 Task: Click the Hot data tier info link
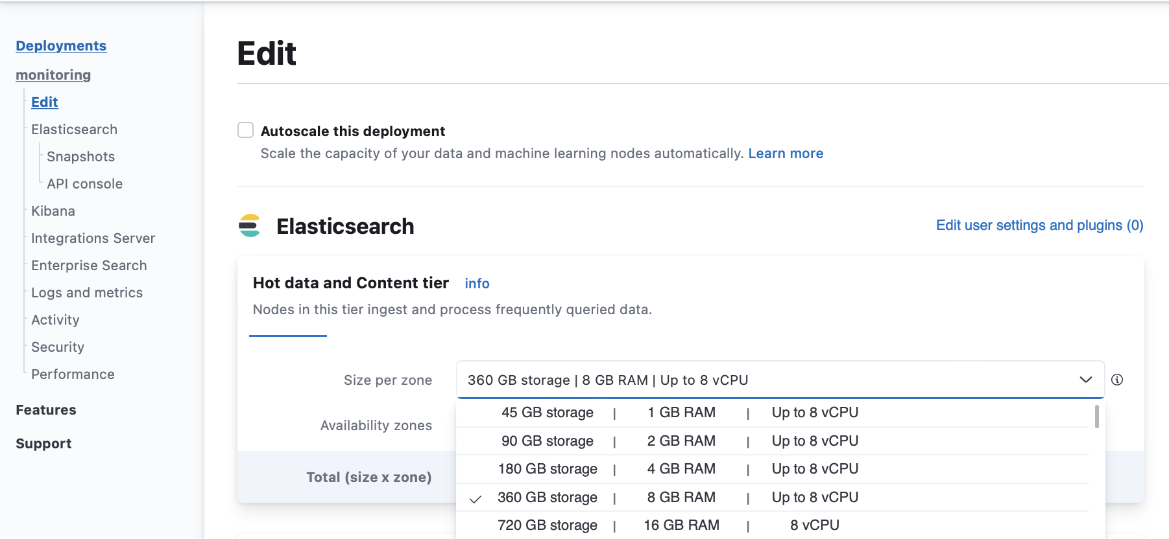[477, 284]
